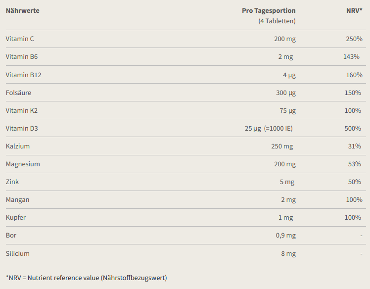Click the Vitamin K2 row label
This screenshot has height=289, width=370.
22,110
